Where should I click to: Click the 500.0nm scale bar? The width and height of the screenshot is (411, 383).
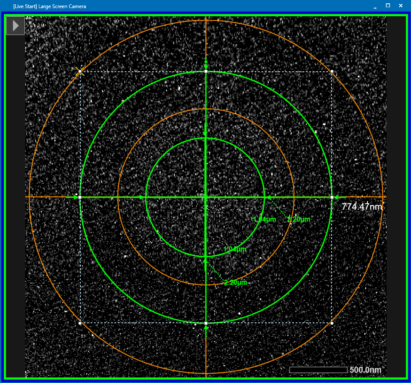(318, 370)
